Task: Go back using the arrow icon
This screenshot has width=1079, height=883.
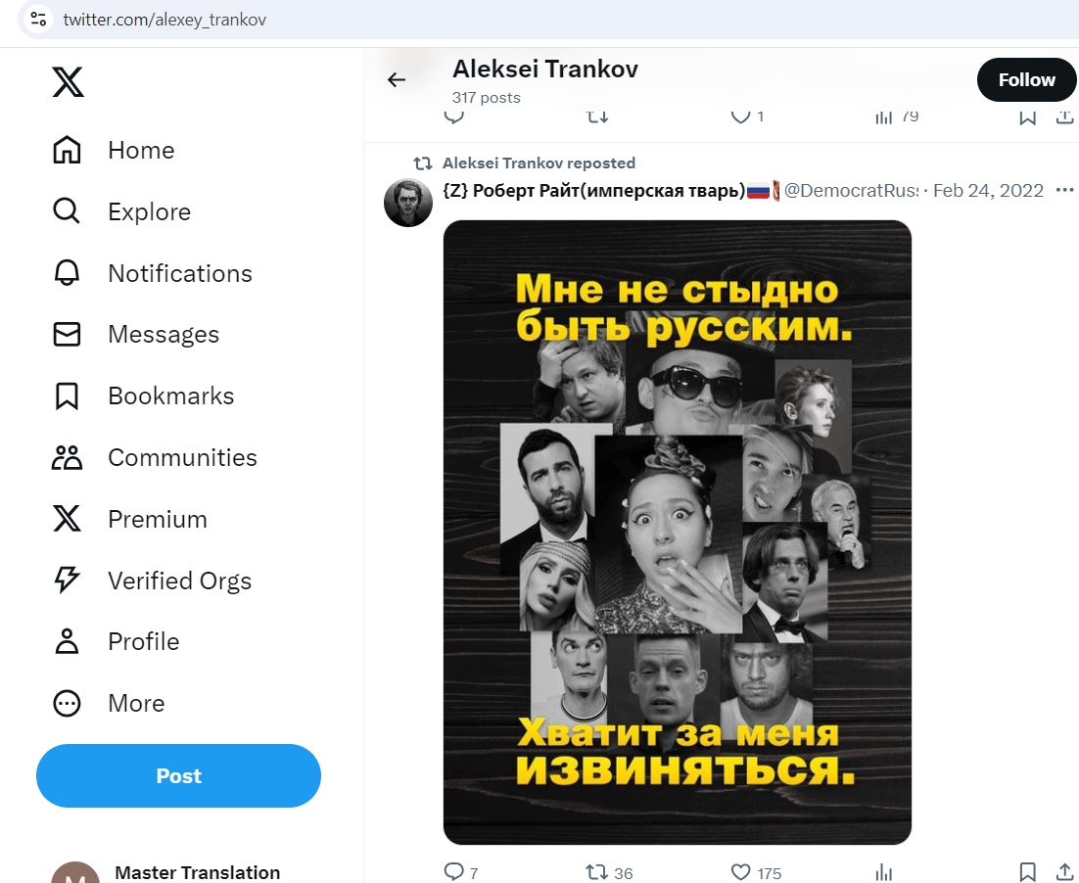Action: 397,80
